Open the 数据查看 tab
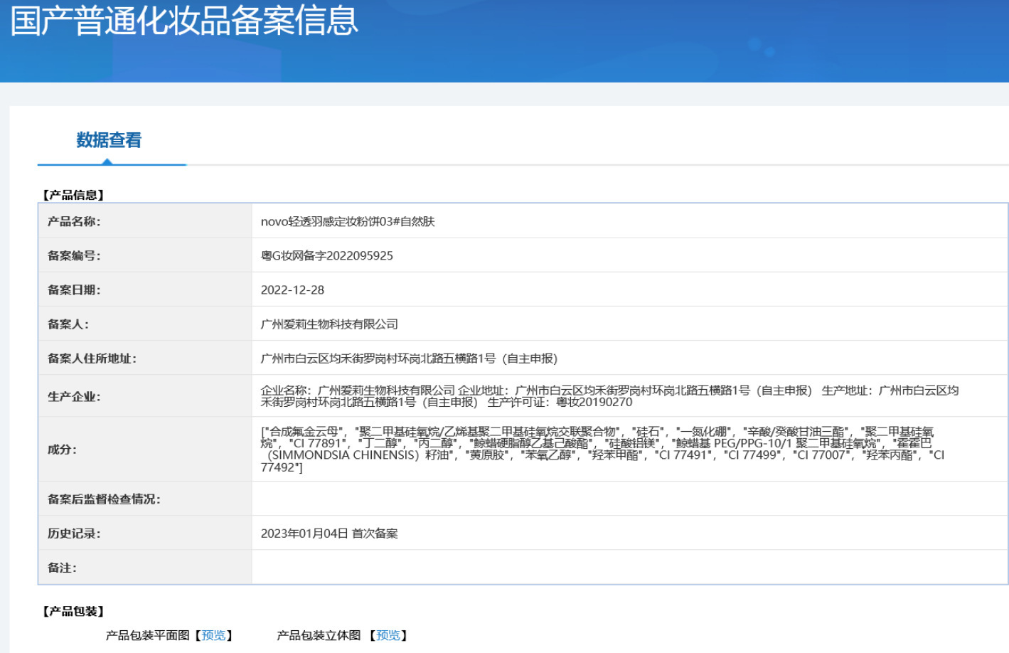Image resolution: width=1009 pixels, height=653 pixels. pos(109,140)
